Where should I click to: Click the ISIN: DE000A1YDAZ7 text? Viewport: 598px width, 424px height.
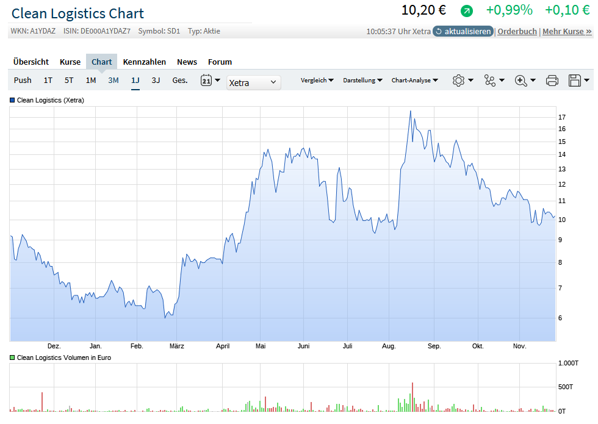tap(97, 31)
